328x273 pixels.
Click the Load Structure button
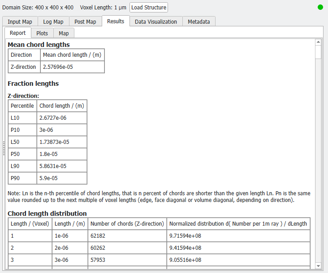[x=148, y=8]
